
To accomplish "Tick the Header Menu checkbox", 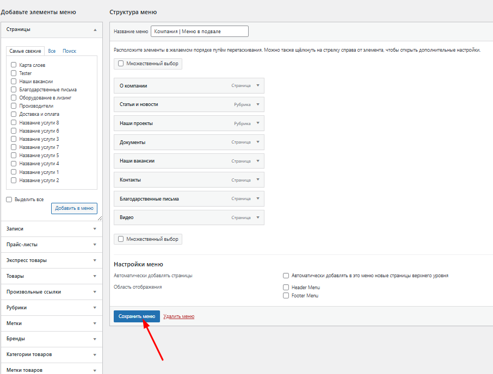I will (x=286, y=287).
